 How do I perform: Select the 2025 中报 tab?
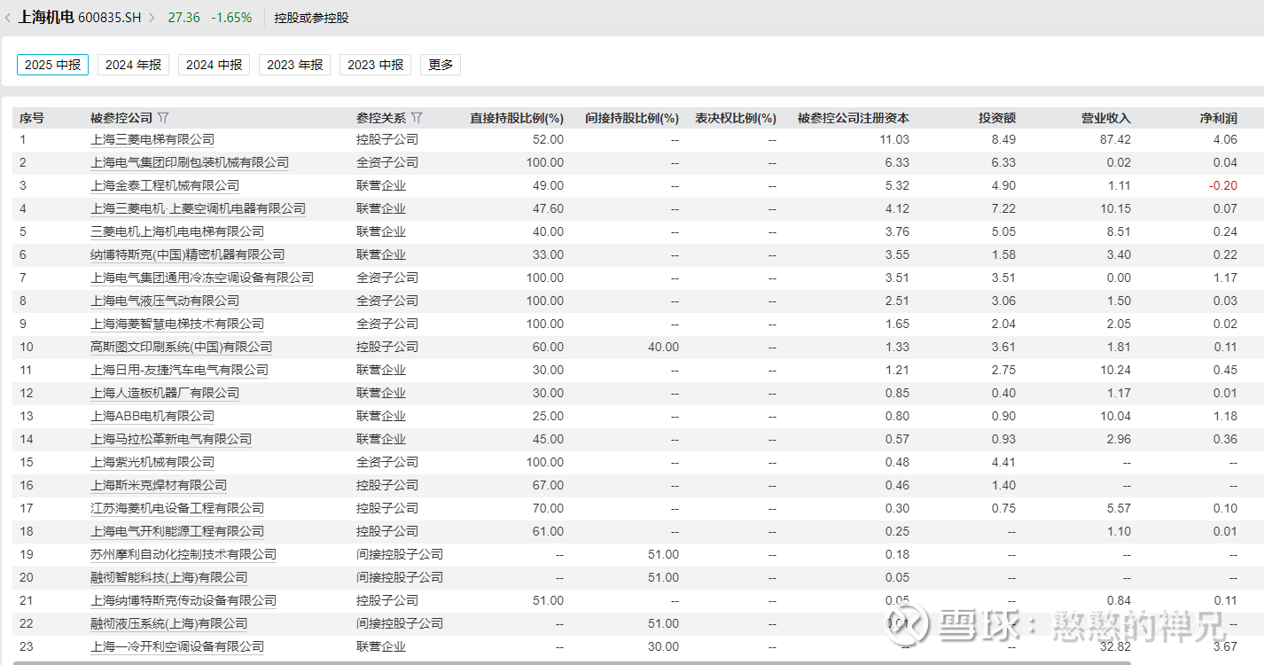(52, 65)
